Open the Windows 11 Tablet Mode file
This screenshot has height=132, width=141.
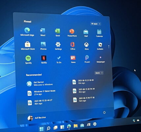[41, 93]
